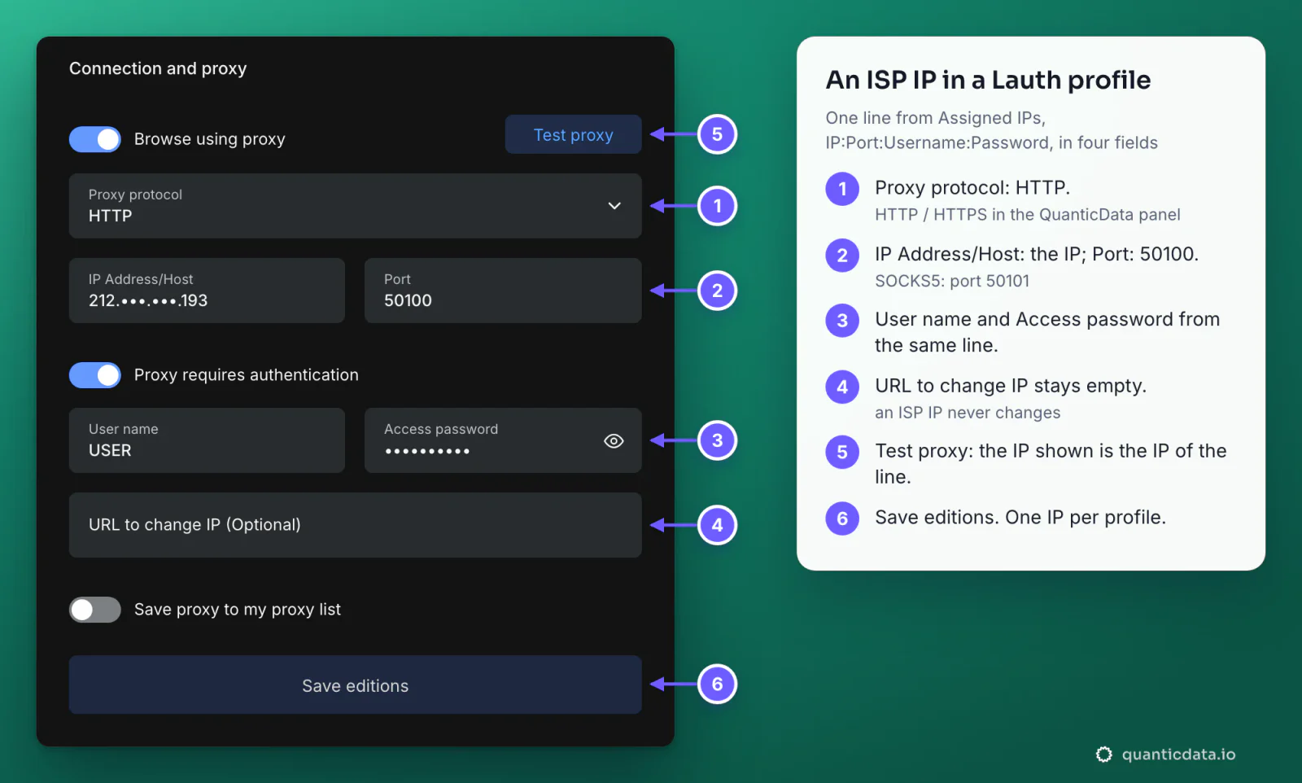Click the text 'Proxy protocol: HTTP.'
Viewport: 1302px width, 783px height.
point(972,188)
